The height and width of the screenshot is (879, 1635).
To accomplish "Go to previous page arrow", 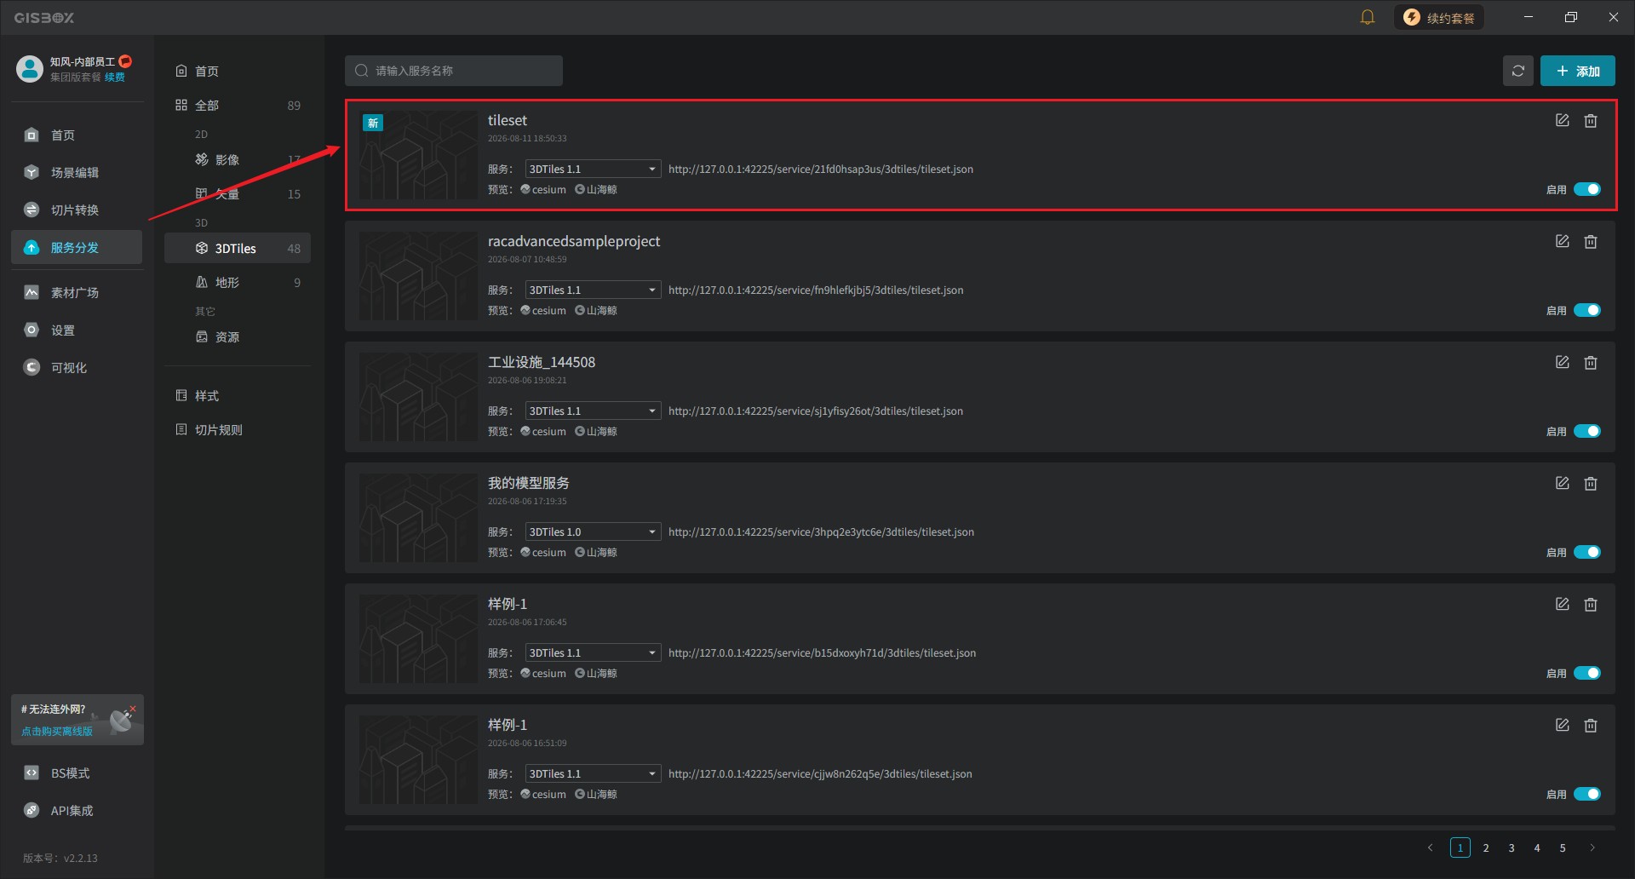I will coord(1431,847).
